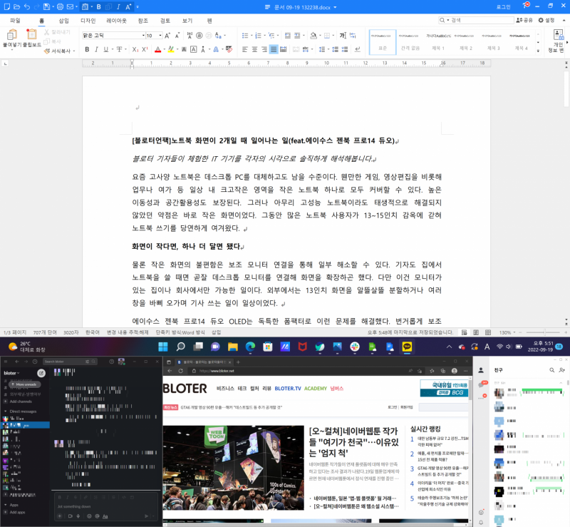Open the font name dropdown (맑은 고딕)
Image resolution: width=570 pixels, height=527 pixels.
tap(143, 36)
